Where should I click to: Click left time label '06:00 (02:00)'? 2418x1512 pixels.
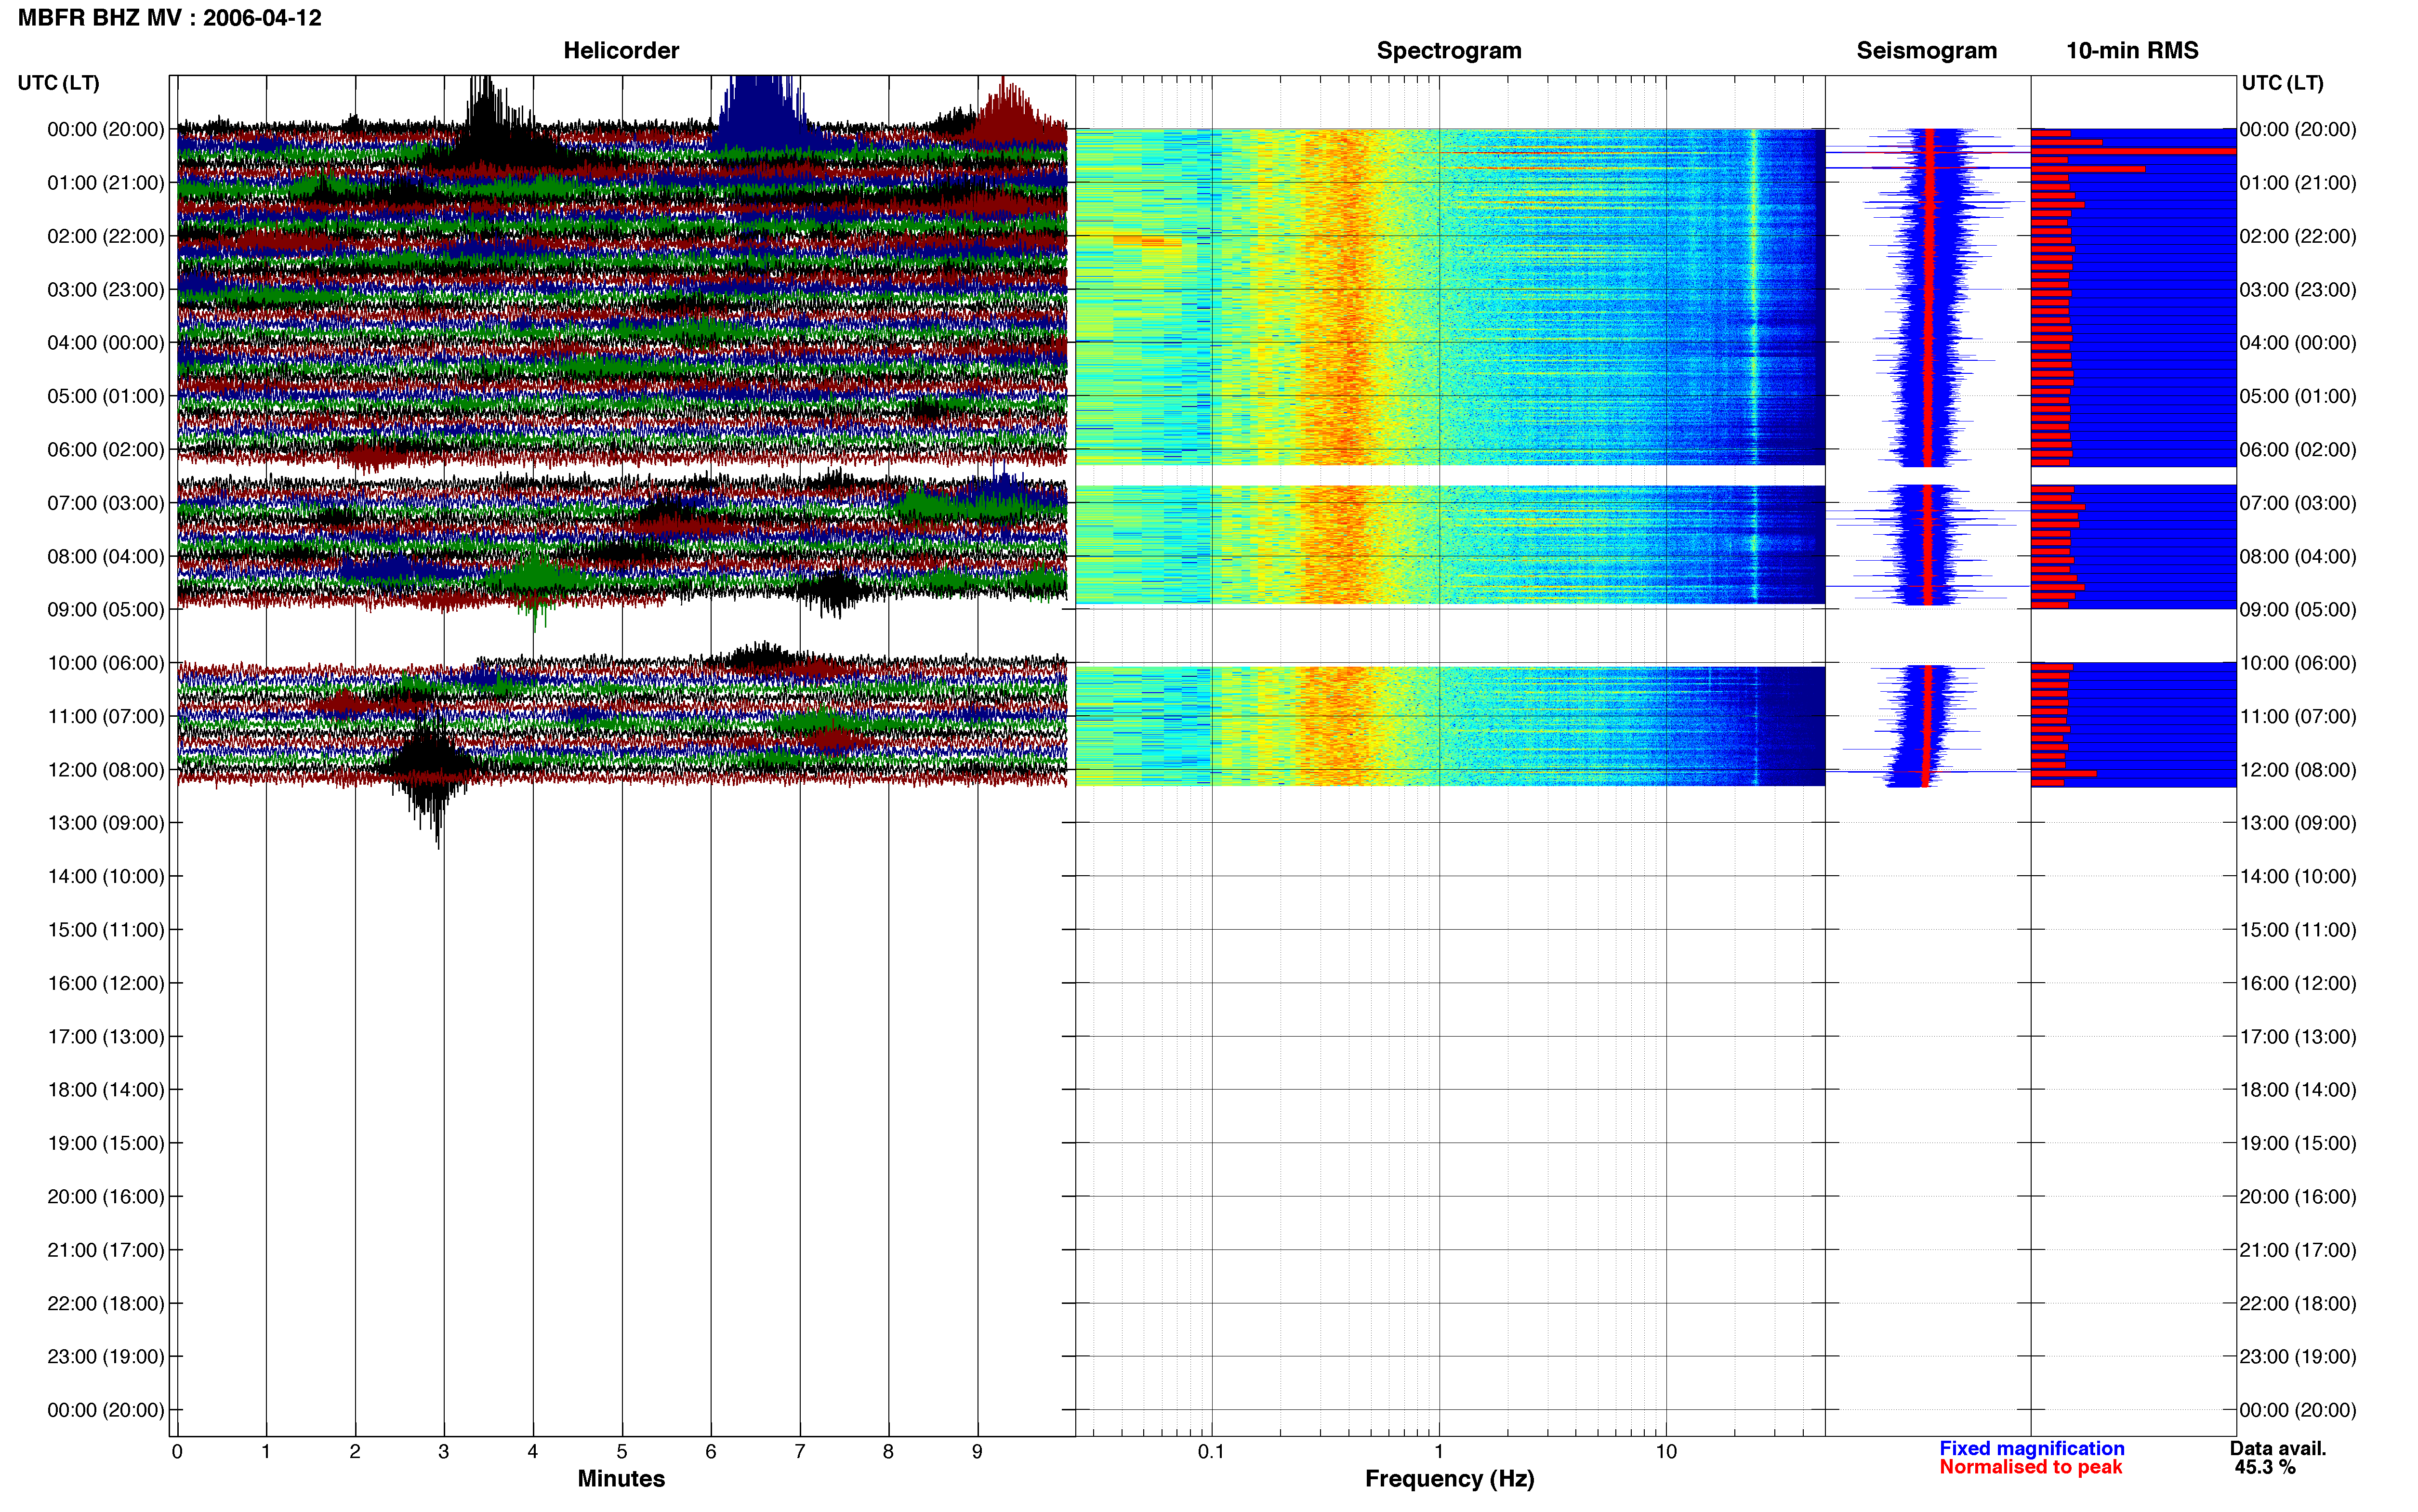tap(105, 450)
